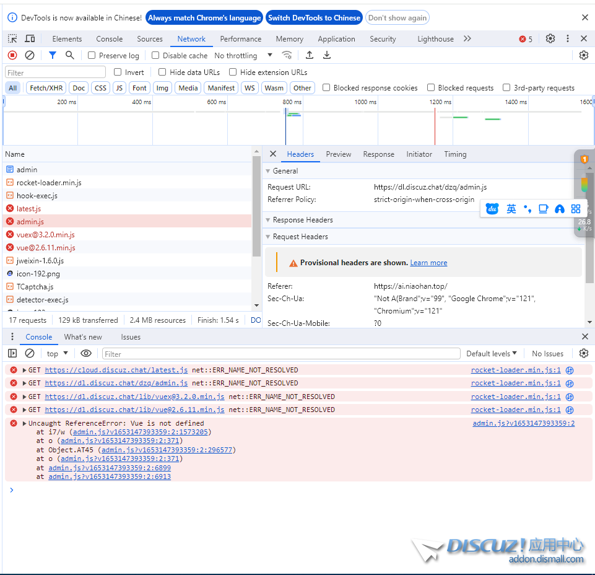This screenshot has height=575, width=595.
Task: Open DevTools settings gear icon
Action: click(550, 38)
